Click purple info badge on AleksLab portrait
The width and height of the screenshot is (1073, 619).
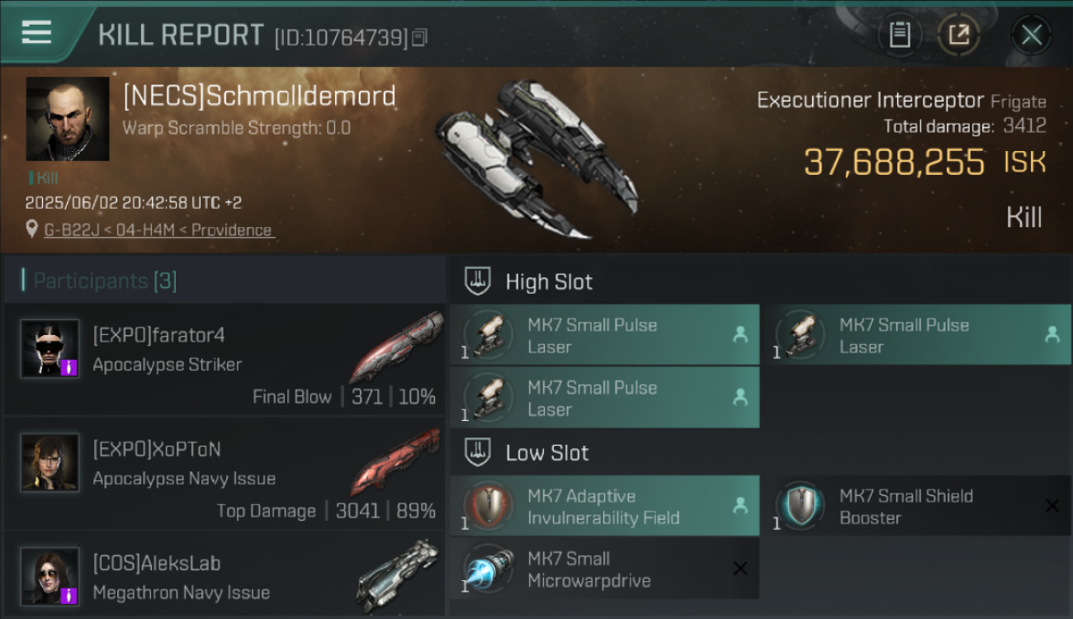[x=70, y=595]
